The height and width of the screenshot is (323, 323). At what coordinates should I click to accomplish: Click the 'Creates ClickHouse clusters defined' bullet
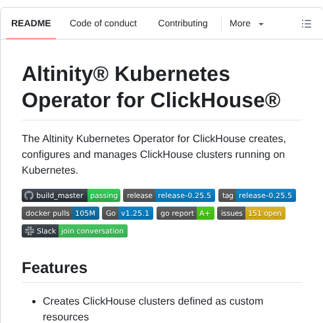point(153,309)
